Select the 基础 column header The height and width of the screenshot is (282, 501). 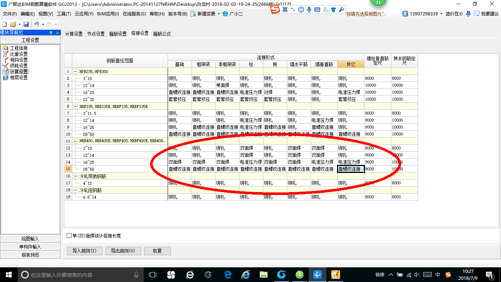click(x=180, y=64)
